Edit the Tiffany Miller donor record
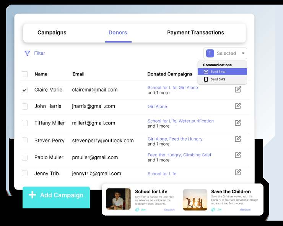 (x=238, y=123)
